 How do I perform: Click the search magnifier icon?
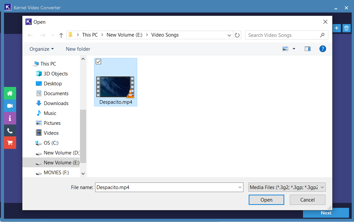tap(322, 35)
